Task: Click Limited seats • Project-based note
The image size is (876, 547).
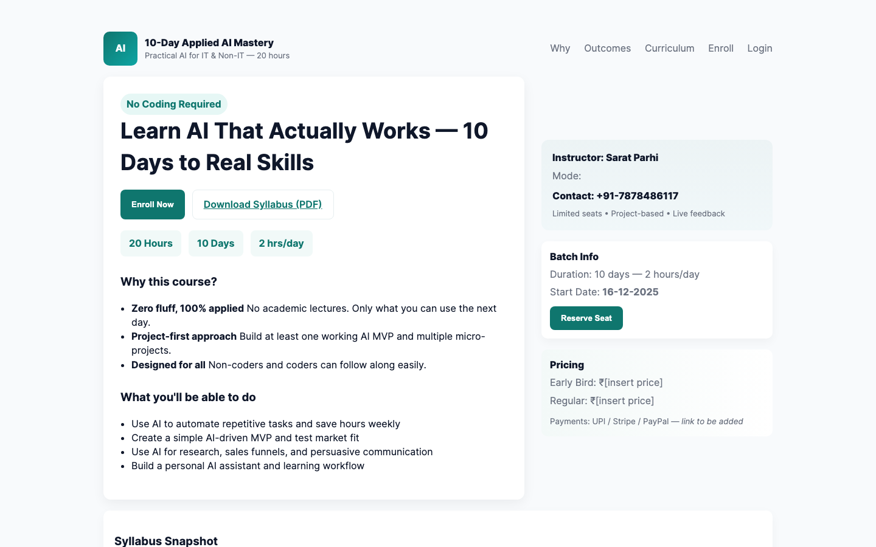Action: (639, 213)
